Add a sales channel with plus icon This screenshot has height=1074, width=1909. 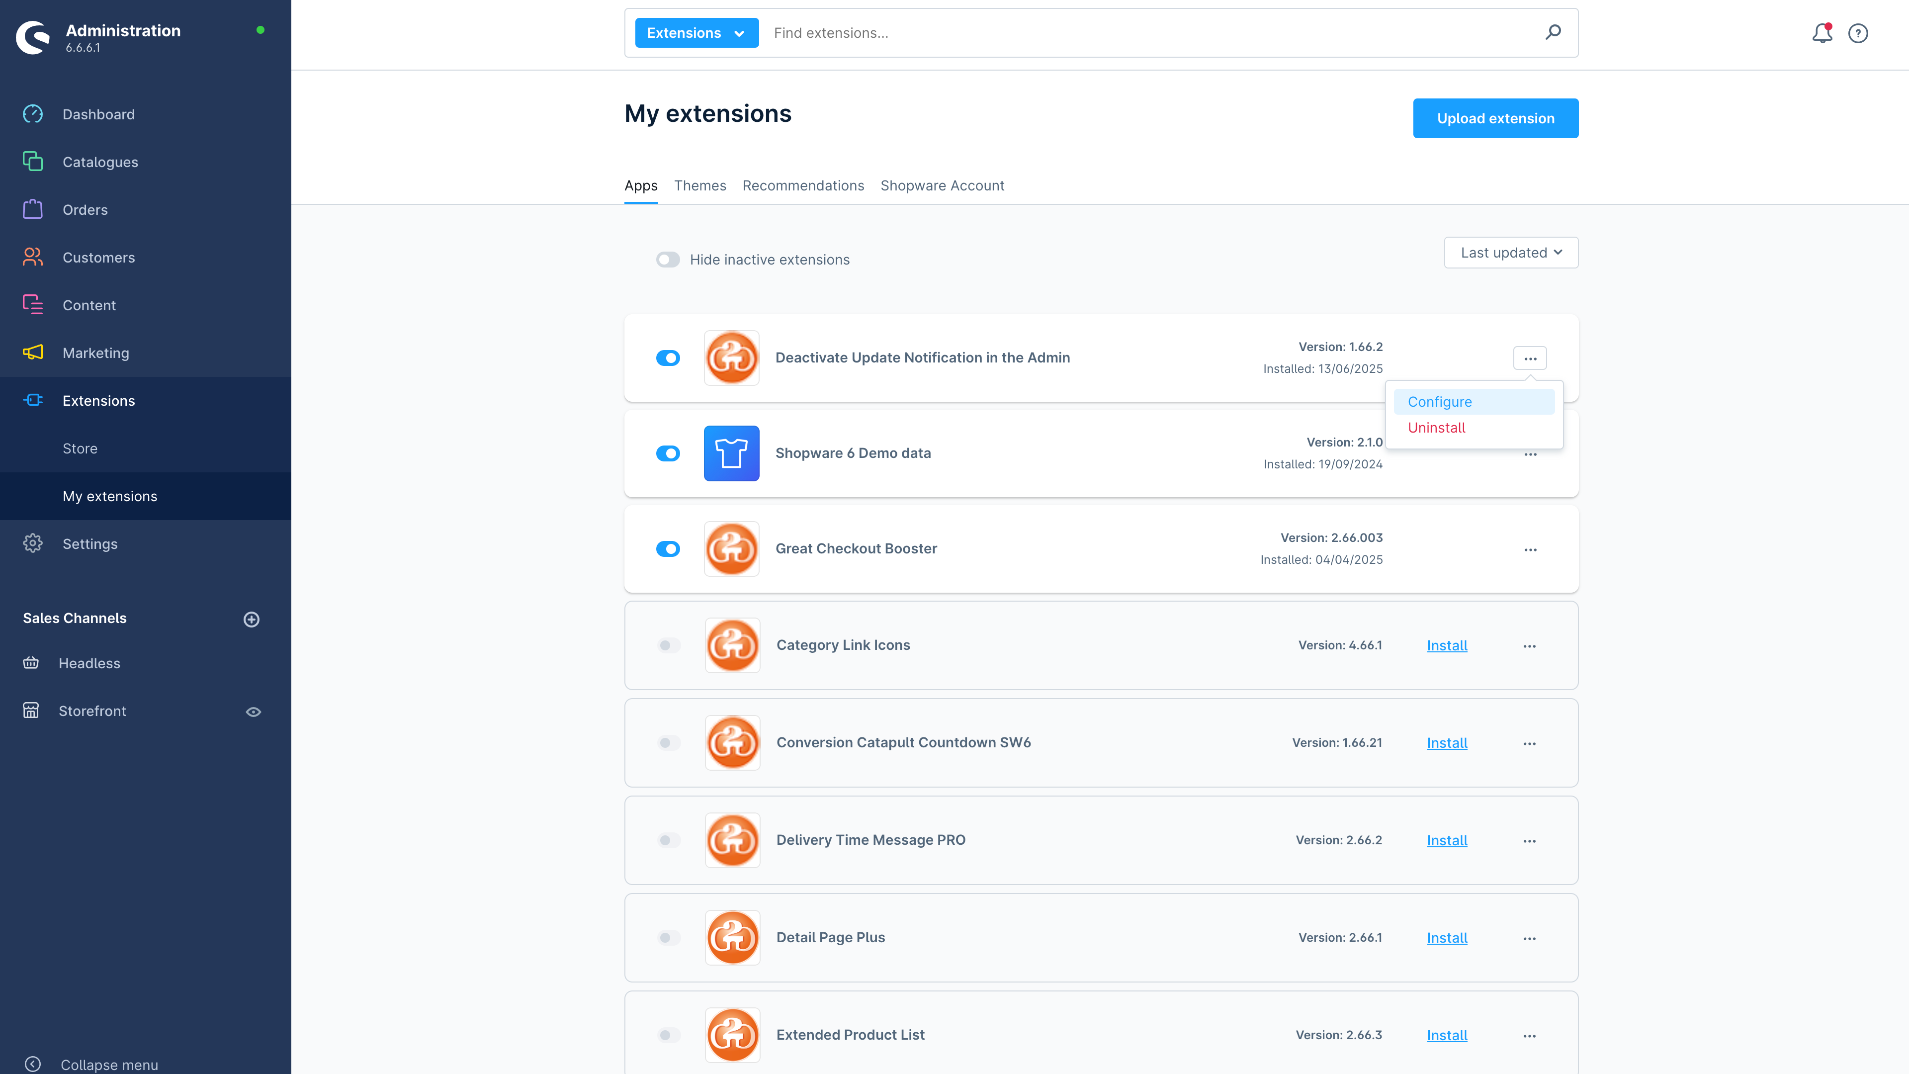click(x=251, y=619)
